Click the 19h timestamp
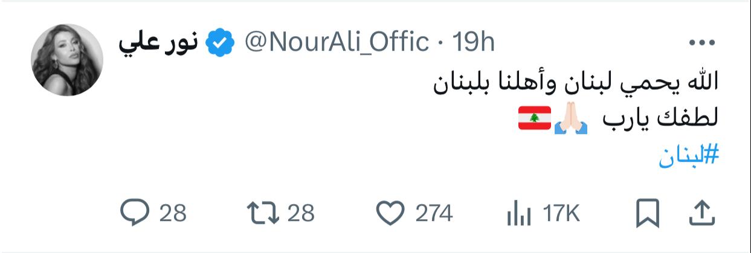This screenshot has width=751, height=253. coord(474,42)
